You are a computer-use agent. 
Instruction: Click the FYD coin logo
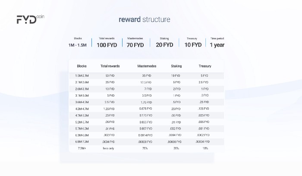[x=31, y=19]
